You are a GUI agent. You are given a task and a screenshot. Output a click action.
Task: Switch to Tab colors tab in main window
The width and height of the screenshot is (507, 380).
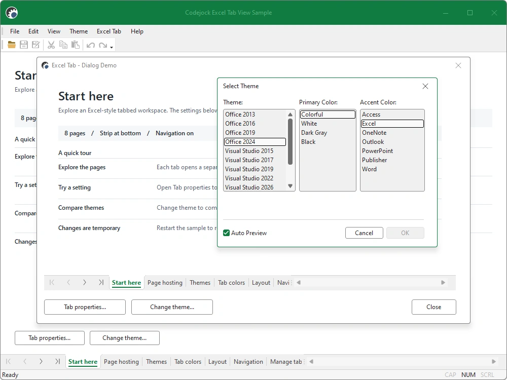(188, 362)
